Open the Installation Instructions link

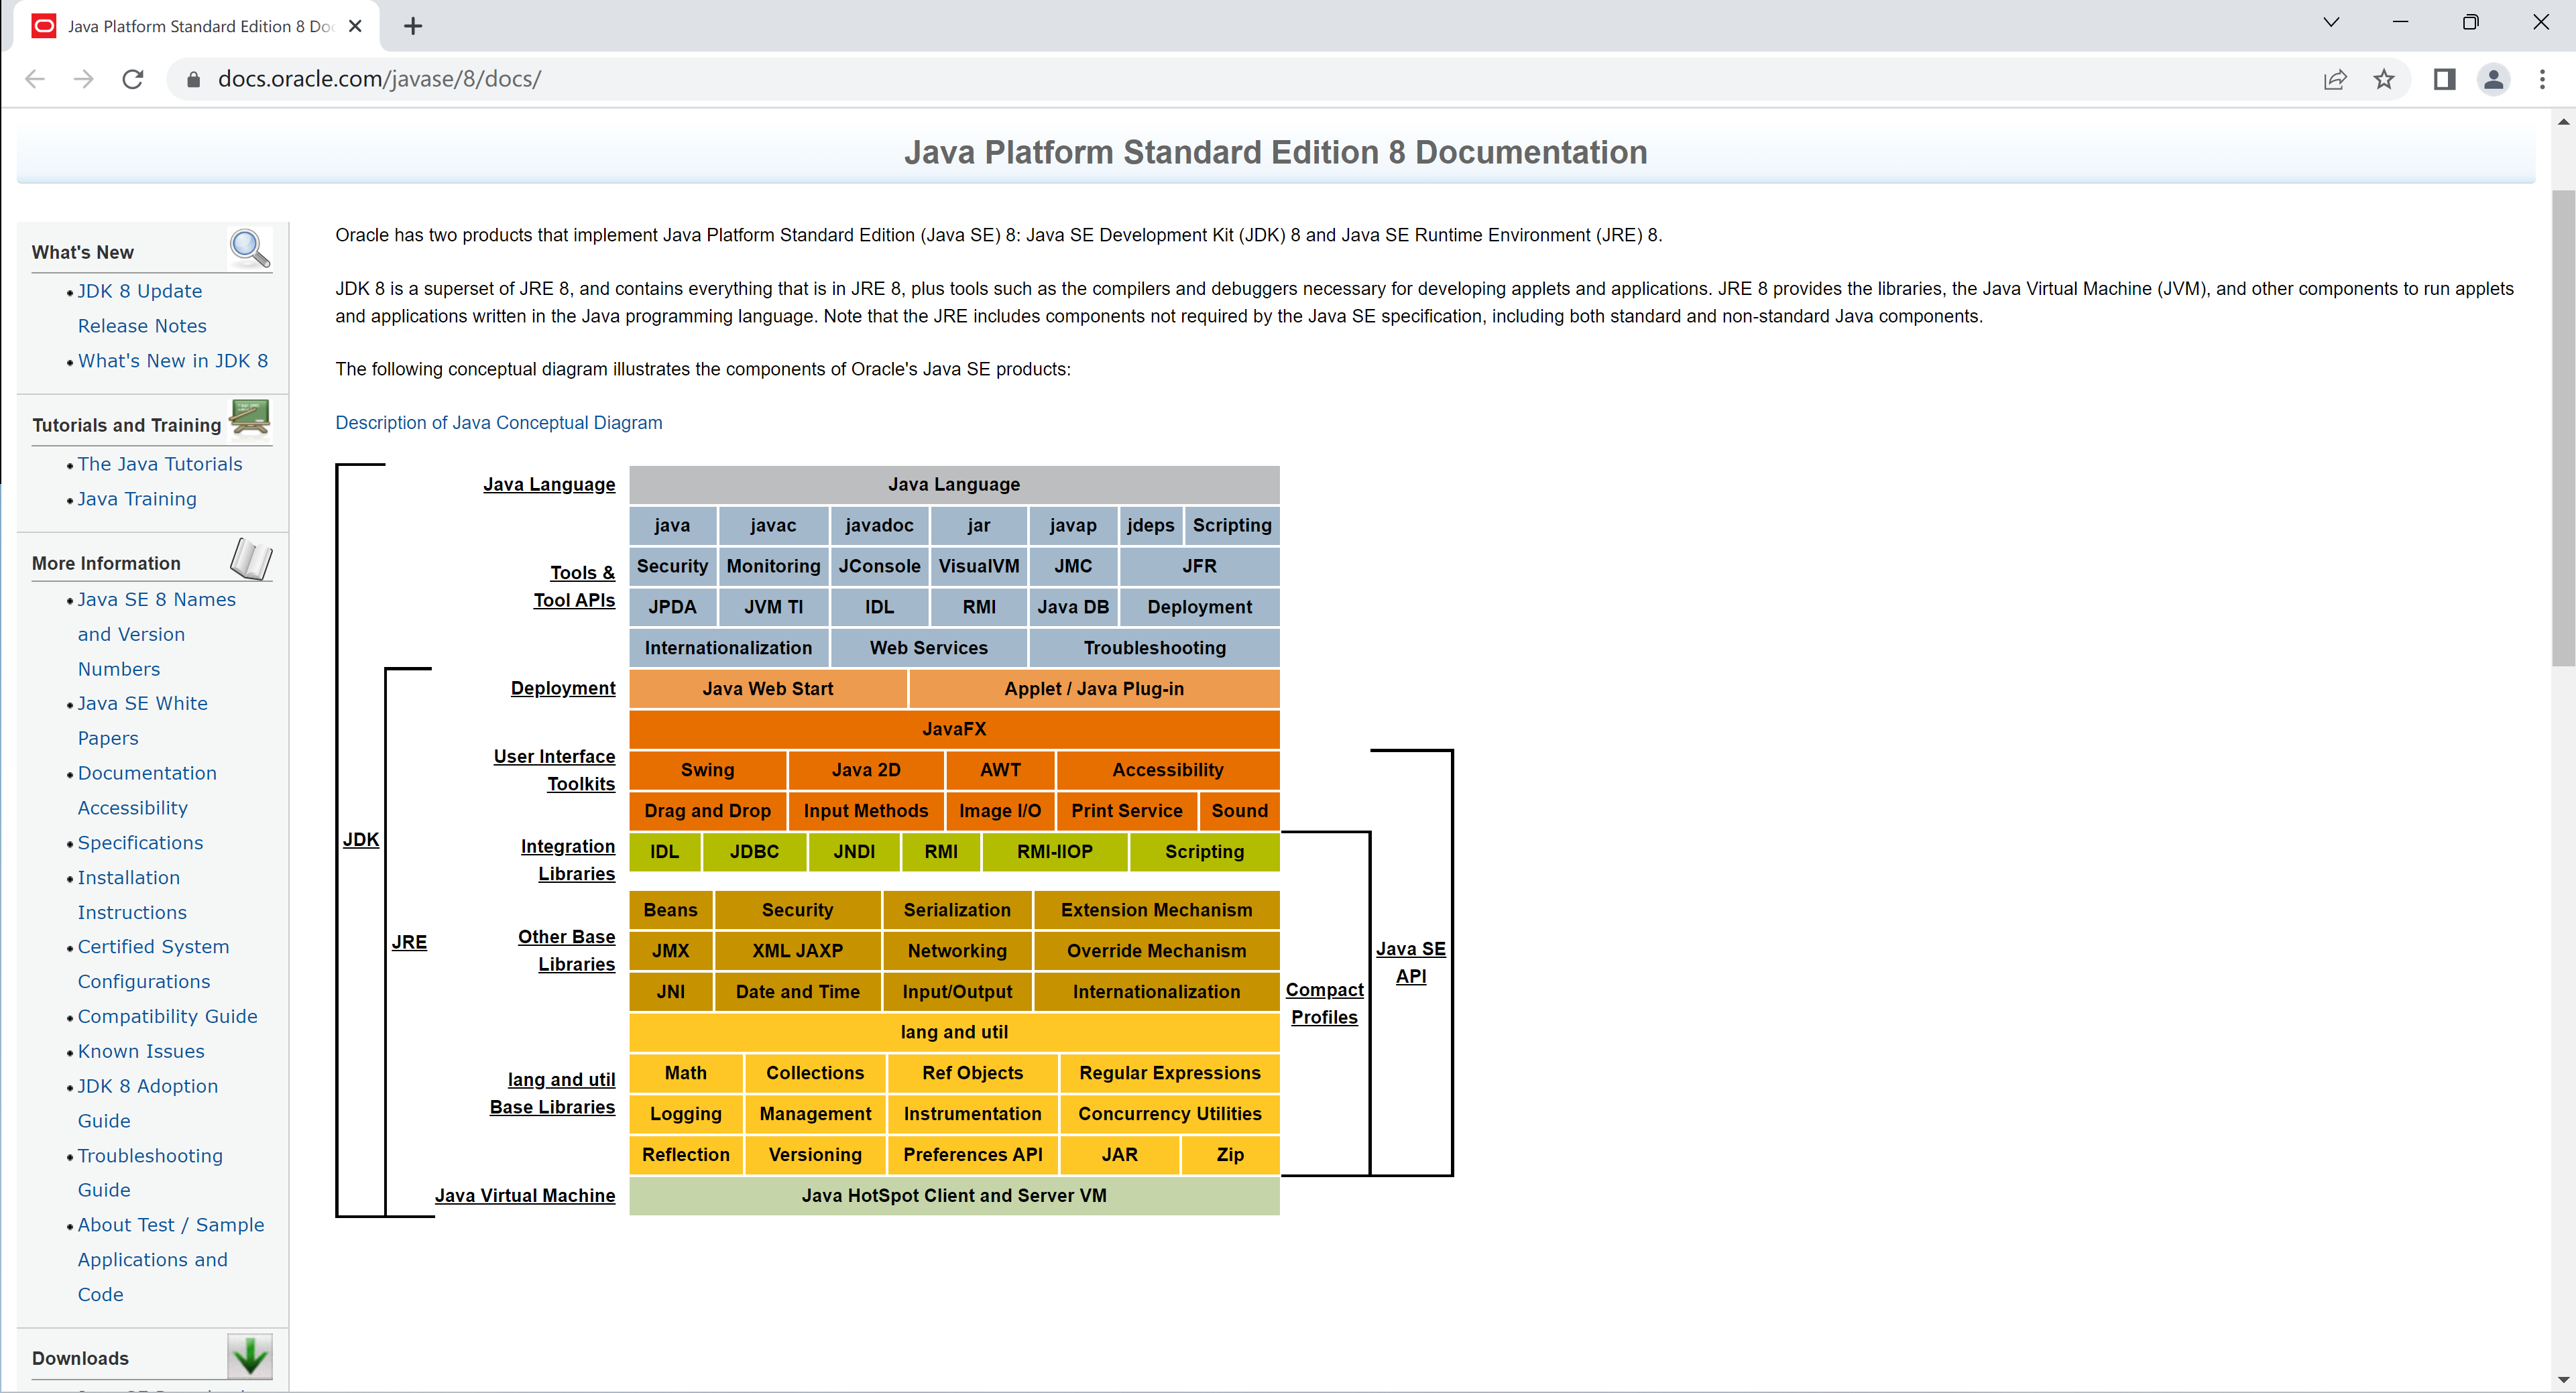pos(132,895)
